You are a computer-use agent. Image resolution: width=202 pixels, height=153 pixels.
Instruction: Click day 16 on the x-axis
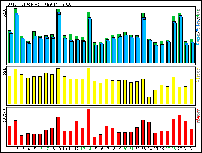[x=101, y=149]
